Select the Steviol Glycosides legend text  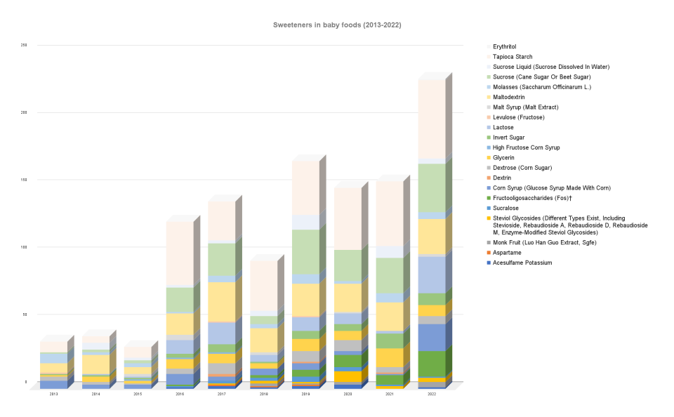(x=570, y=225)
